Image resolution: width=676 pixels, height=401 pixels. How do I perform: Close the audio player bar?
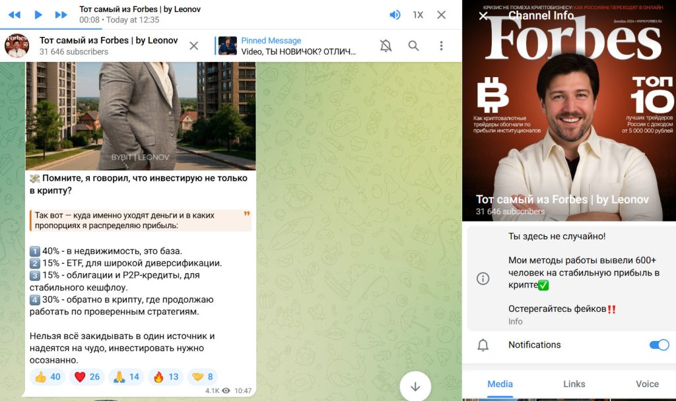[x=442, y=15]
